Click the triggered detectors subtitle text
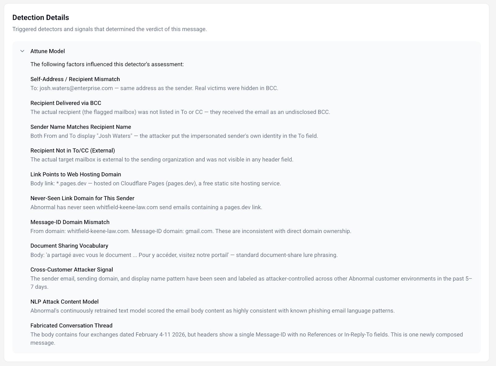The height and width of the screenshot is (366, 496). click(x=109, y=29)
